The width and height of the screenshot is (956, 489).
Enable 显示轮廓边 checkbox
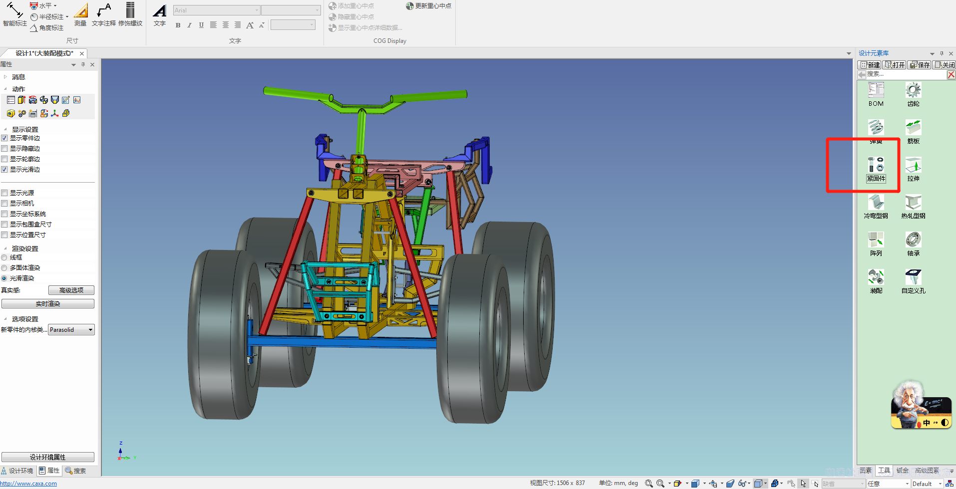click(x=4, y=159)
